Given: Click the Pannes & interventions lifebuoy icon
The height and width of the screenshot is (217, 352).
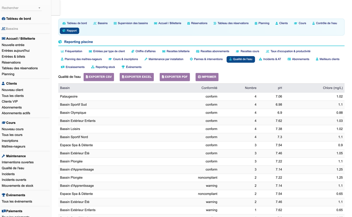Looking at the screenshot, I should tap(192, 59).
